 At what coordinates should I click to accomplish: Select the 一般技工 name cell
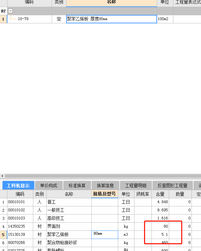[69, 210]
